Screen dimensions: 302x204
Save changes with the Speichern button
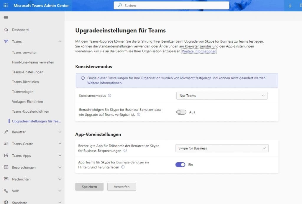pyautogui.click(x=89, y=187)
